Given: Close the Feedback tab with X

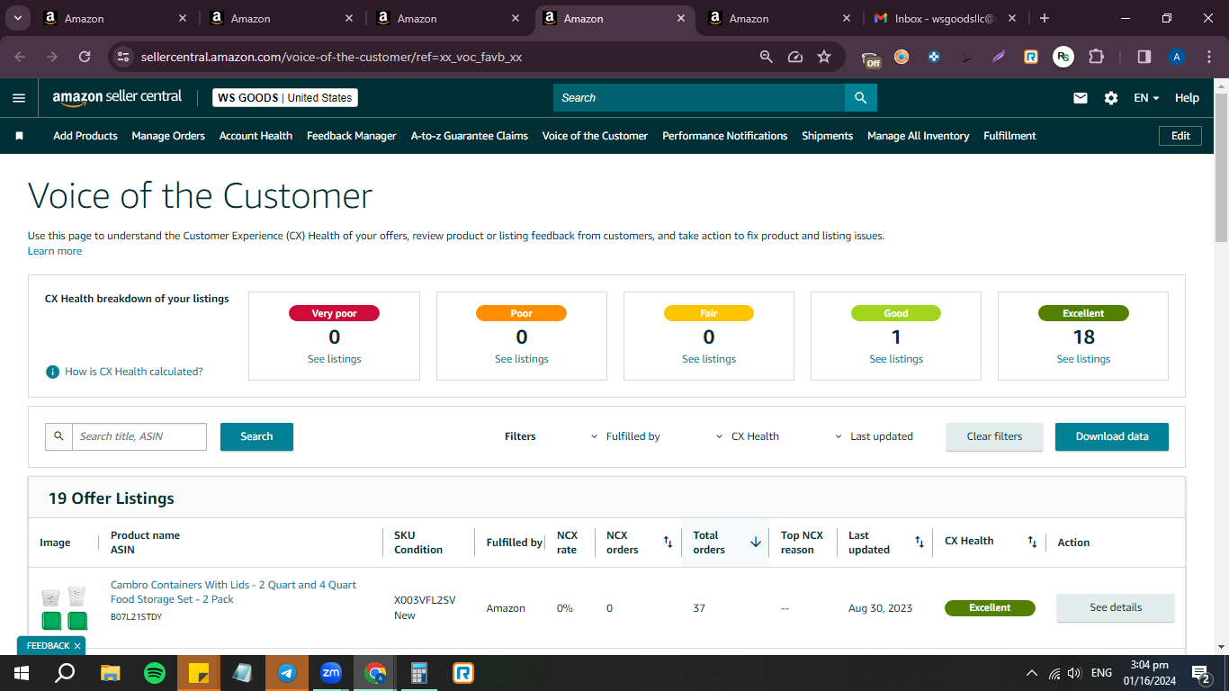Looking at the screenshot, I should pos(77,646).
